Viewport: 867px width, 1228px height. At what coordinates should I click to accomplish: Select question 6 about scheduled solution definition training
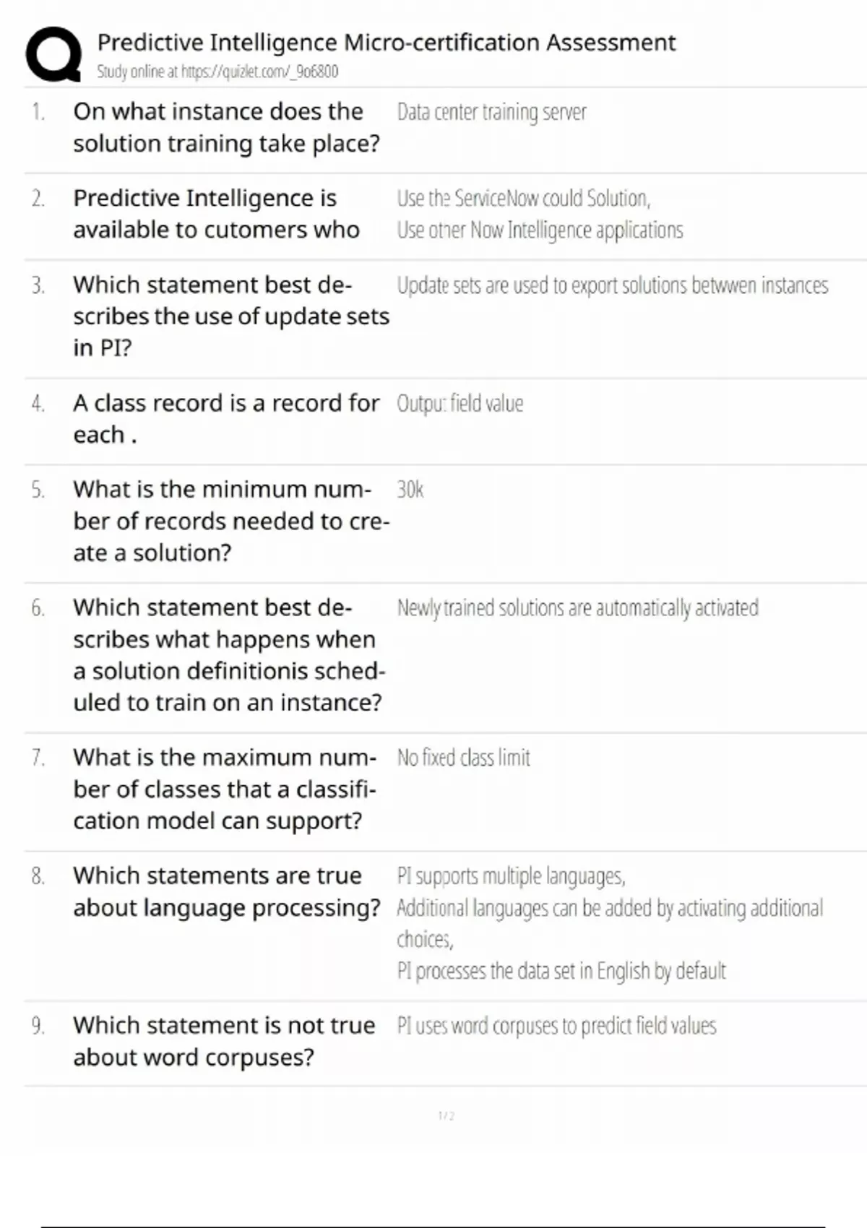tap(228, 655)
